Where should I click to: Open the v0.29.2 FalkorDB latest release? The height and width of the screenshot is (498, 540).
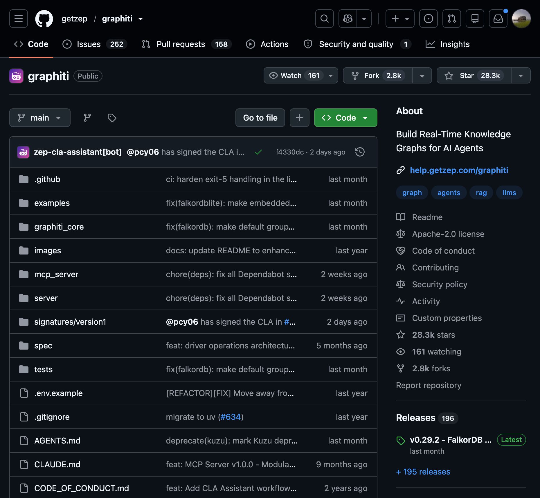[x=451, y=440]
